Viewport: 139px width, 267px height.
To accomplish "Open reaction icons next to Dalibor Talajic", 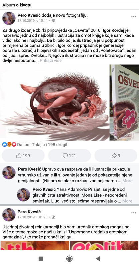I will pyautogui.click(x=9, y=145).
